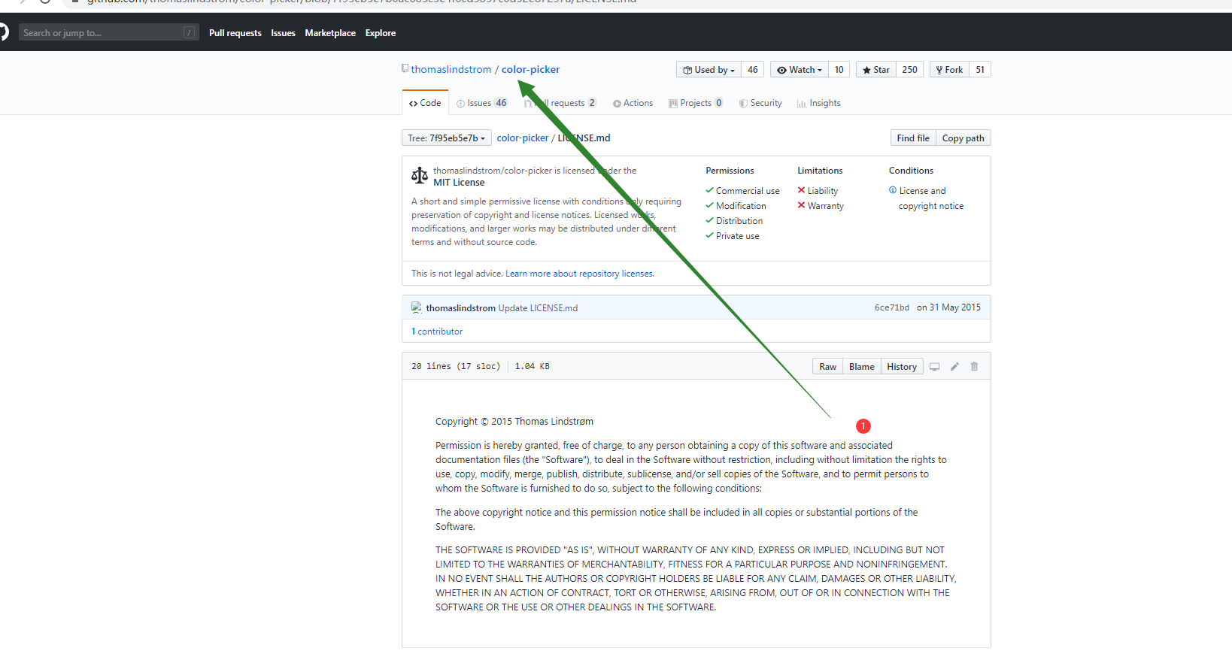Viewport: 1232px width, 669px height.
Task: Switch to the Code tab
Action: 425,103
